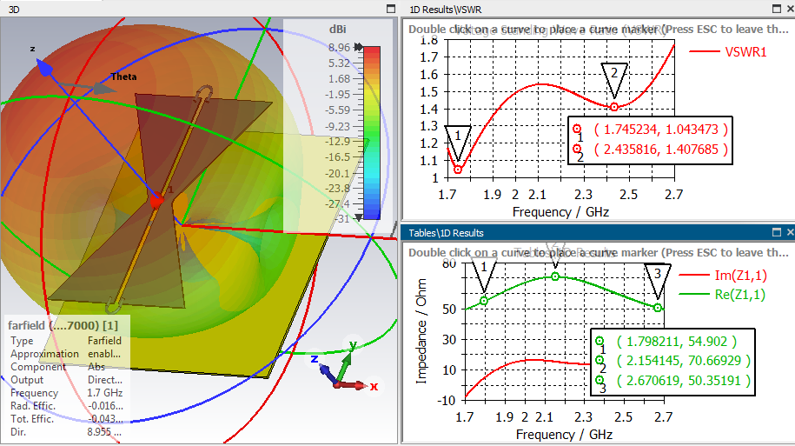Click the Theta axis label

click(123, 77)
